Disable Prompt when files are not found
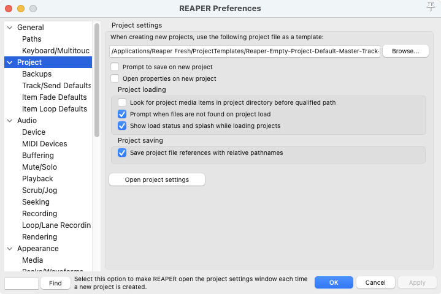Screen dimensions: 441x294 (x=122, y=114)
